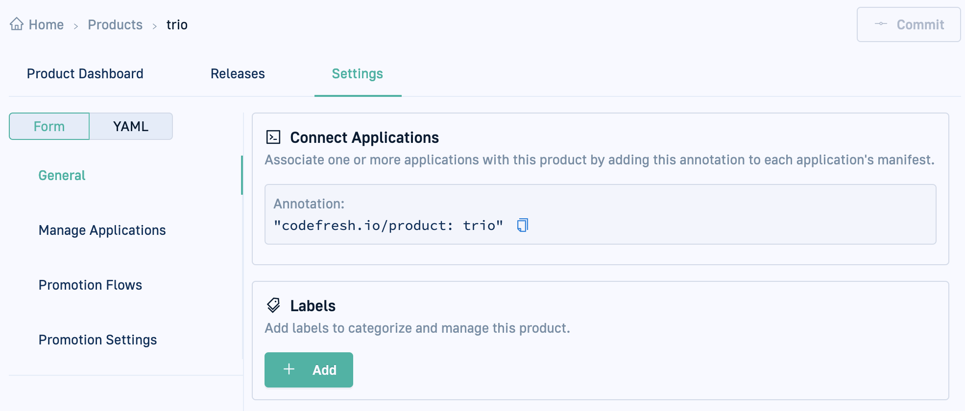Viewport: 965px width, 411px height.
Task: Click the chevron between Products and trio
Action: click(155, 26)
